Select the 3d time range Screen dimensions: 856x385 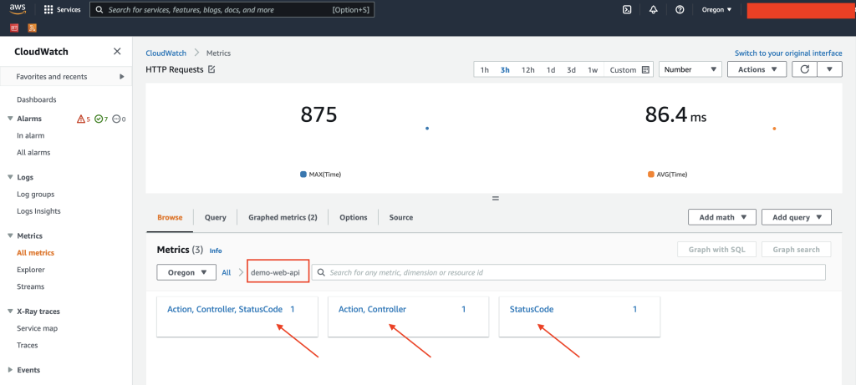pyautogui.click(x=571, y=70)
